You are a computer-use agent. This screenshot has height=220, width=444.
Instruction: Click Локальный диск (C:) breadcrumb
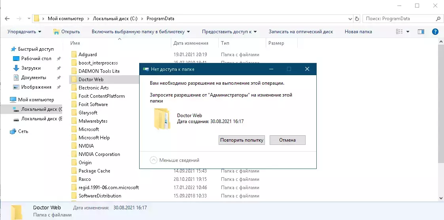pos(115,19)
